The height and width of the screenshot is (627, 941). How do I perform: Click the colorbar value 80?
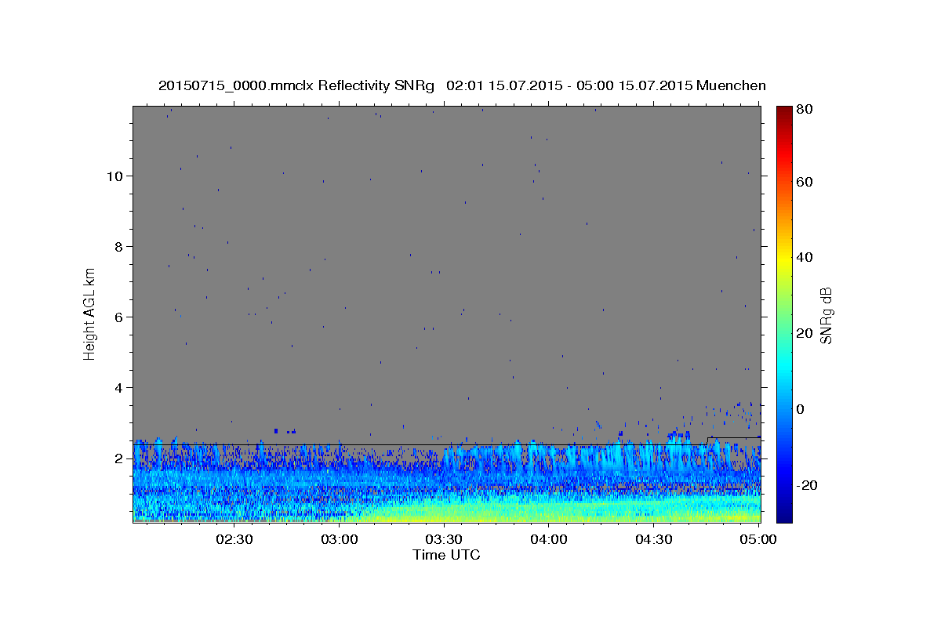[804, 109]
